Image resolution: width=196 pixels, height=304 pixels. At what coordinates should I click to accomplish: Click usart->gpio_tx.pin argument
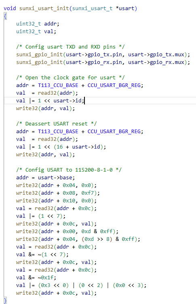point(94,55)
